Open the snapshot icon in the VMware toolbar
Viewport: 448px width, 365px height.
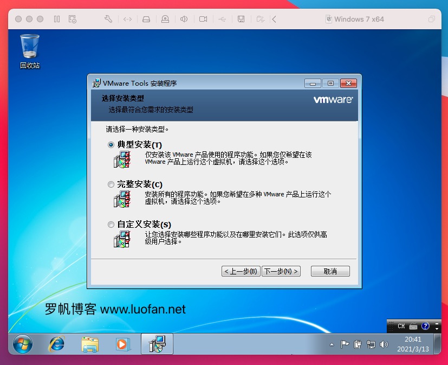(x=72, y=19)
